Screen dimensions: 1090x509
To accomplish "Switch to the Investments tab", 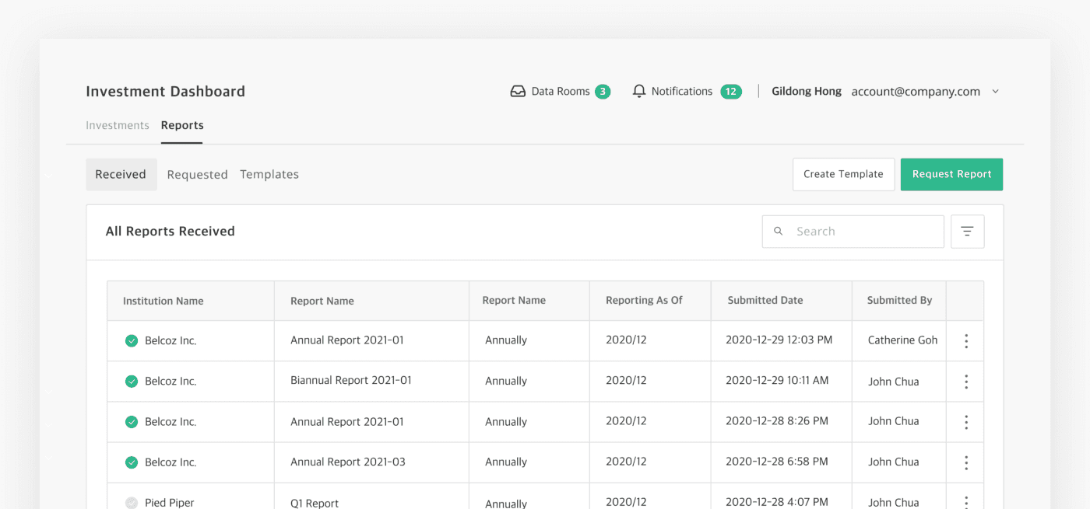I will [x=118, y=125].
